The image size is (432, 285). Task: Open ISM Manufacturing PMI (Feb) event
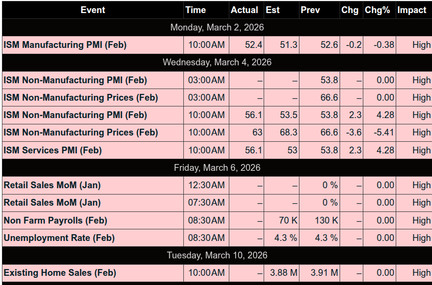65,45
